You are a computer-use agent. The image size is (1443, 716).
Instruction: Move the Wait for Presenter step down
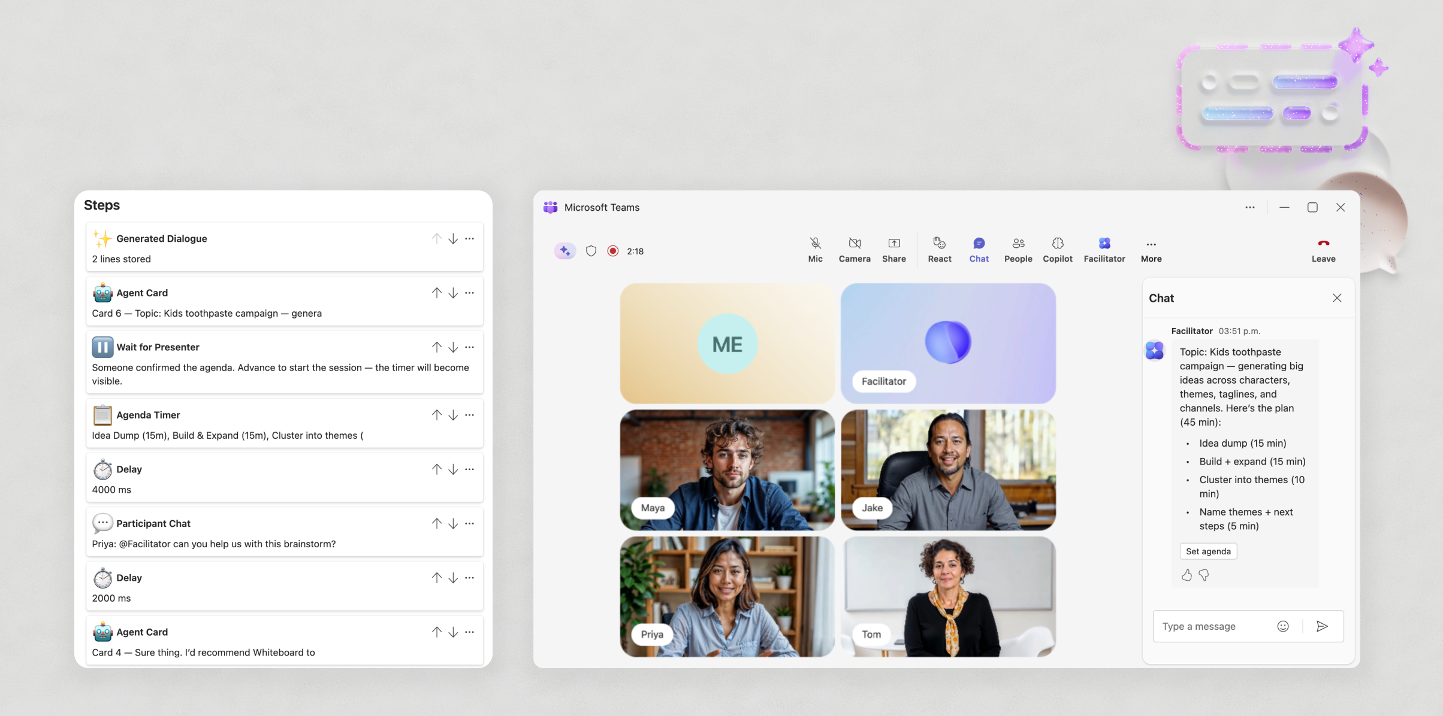point(453,347)
